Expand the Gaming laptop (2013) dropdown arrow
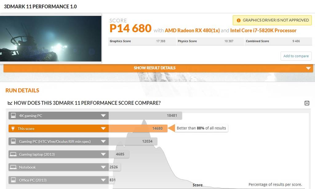315x189 pixels. tap(103, 154)
